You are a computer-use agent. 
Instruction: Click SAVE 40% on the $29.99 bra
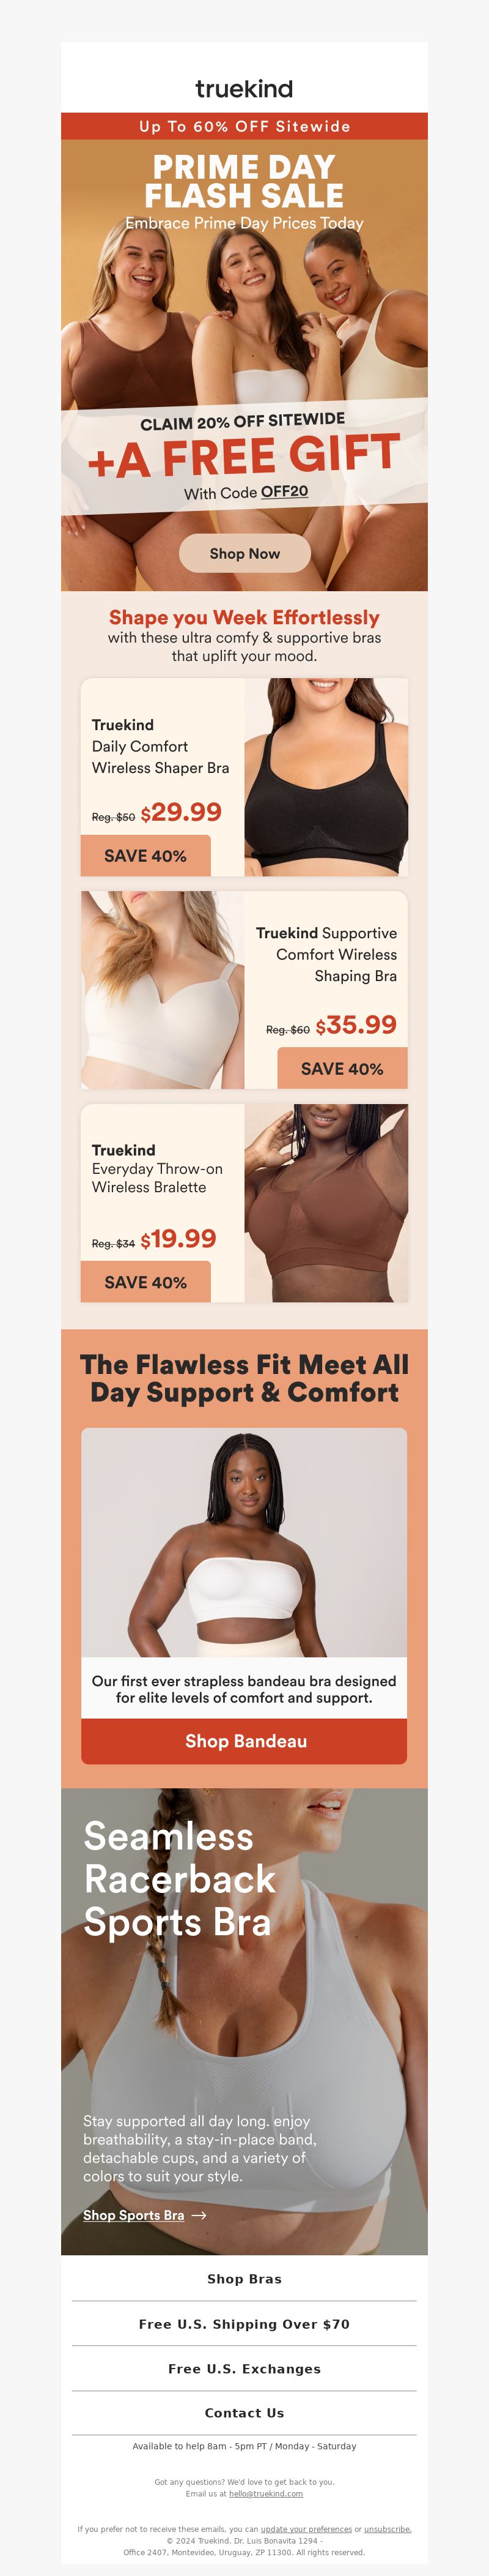(x=145, y=856)
